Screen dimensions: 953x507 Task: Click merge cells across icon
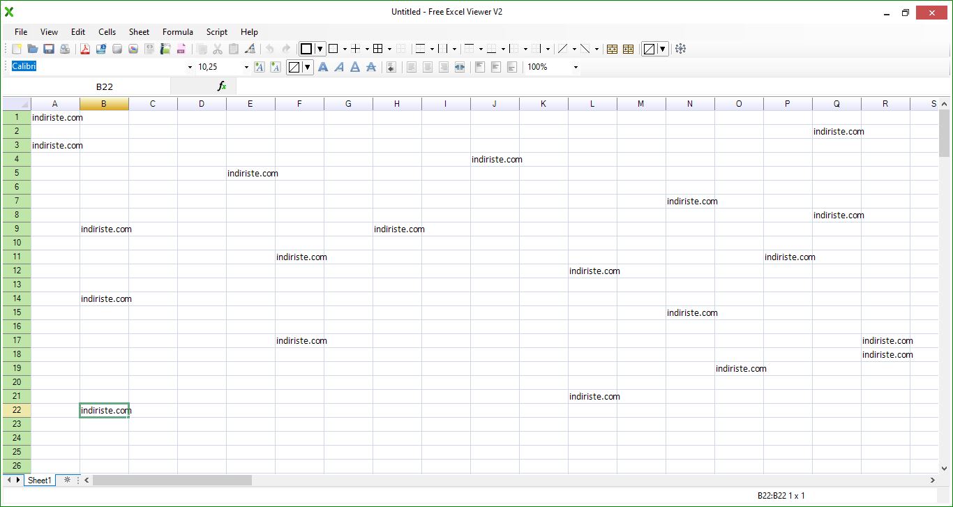[460, 67]
